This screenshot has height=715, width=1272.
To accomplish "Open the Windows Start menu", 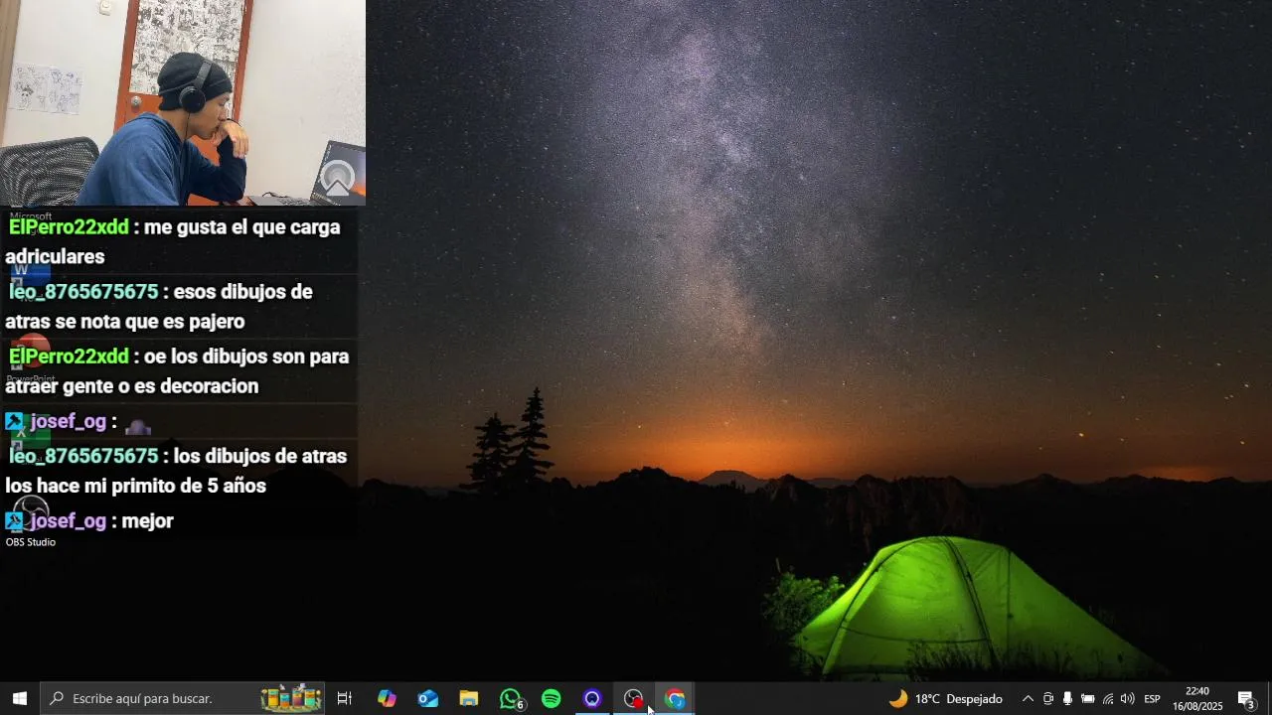I will [x=20, y=698].
